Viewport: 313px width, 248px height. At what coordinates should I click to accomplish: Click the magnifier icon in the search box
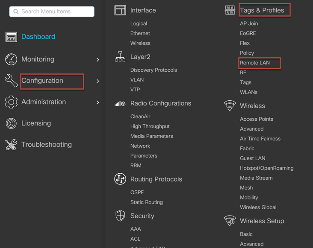tap(16, 12)
